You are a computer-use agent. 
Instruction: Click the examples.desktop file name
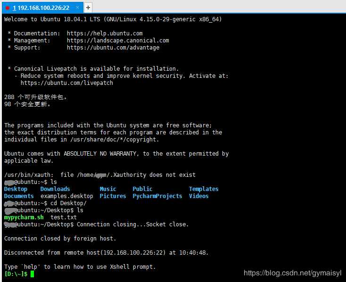point(67,196)
